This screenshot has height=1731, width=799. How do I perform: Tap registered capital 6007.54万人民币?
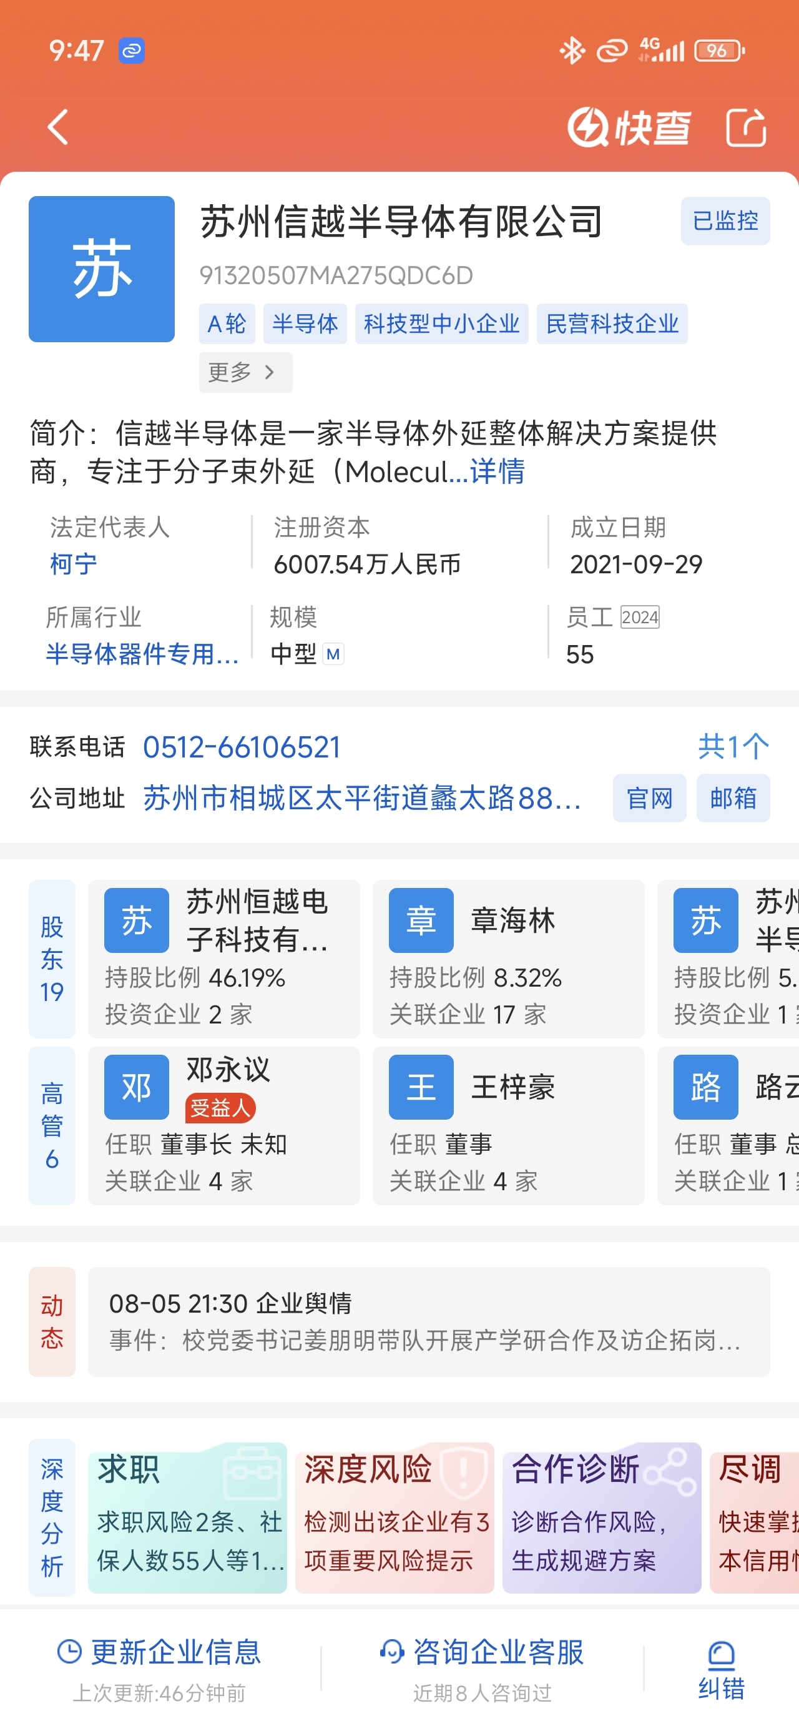[367, 564]
